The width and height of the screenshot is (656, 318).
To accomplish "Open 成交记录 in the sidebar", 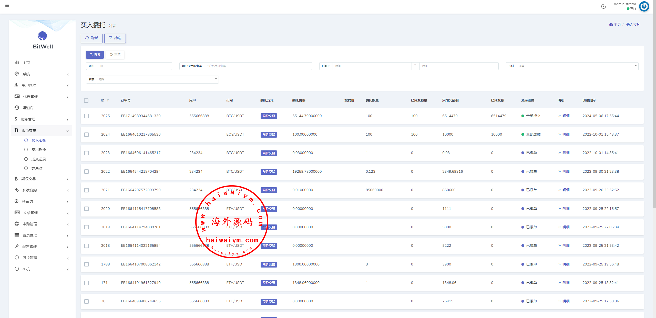I will click(39, 159).
